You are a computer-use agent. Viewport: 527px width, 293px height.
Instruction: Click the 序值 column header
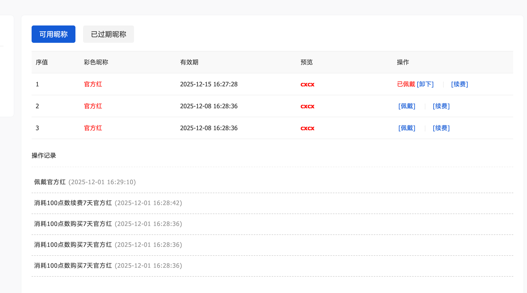tap(42, 62)
